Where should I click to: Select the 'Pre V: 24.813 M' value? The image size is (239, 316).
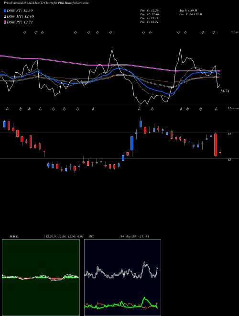click(x=191, y=14)
